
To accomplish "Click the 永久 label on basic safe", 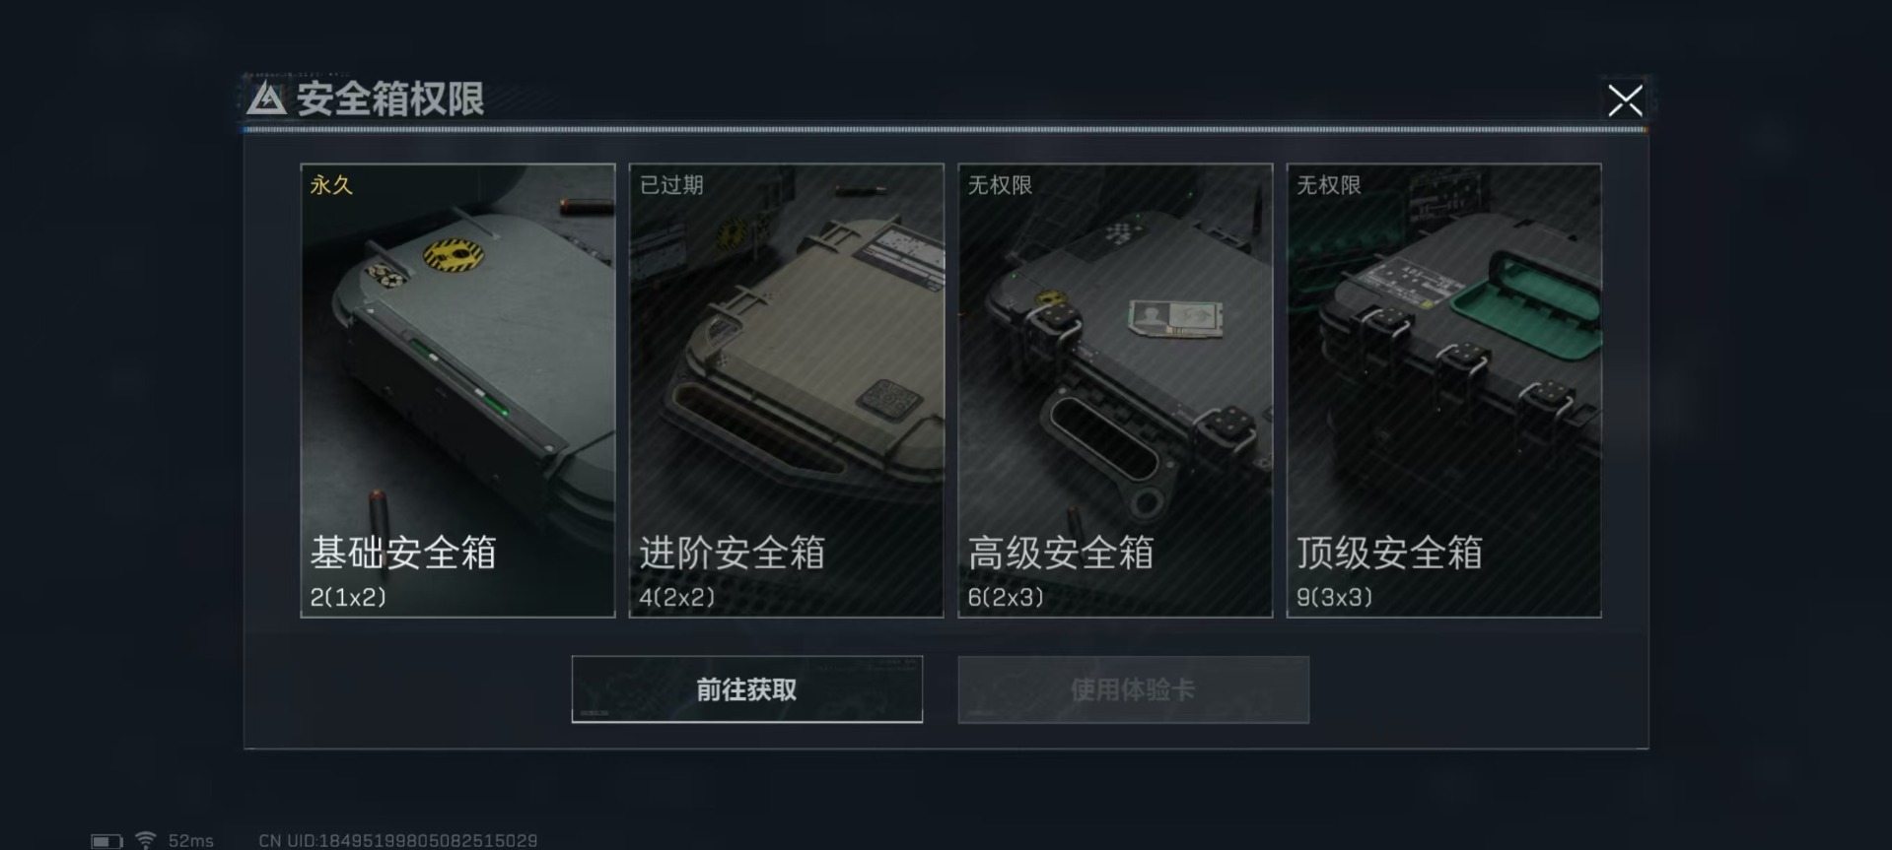I will coord(331,185).
